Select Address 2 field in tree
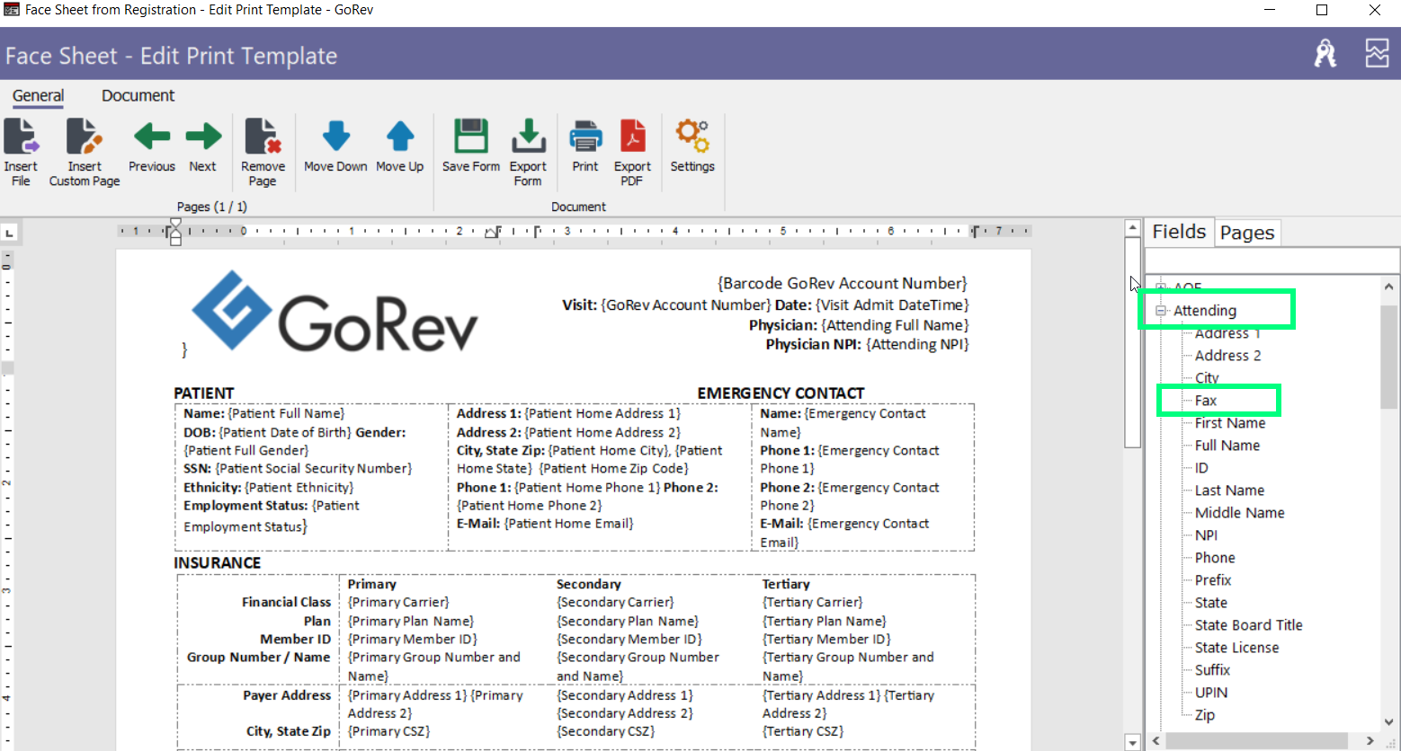The width and height of the screenshot is (1401, 751). [x=1227, y=356]
